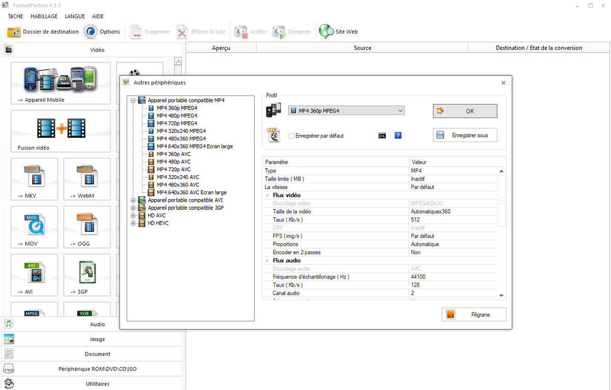Close the Autres périphériques dialog
611x390 pixels.
point(504,82)
